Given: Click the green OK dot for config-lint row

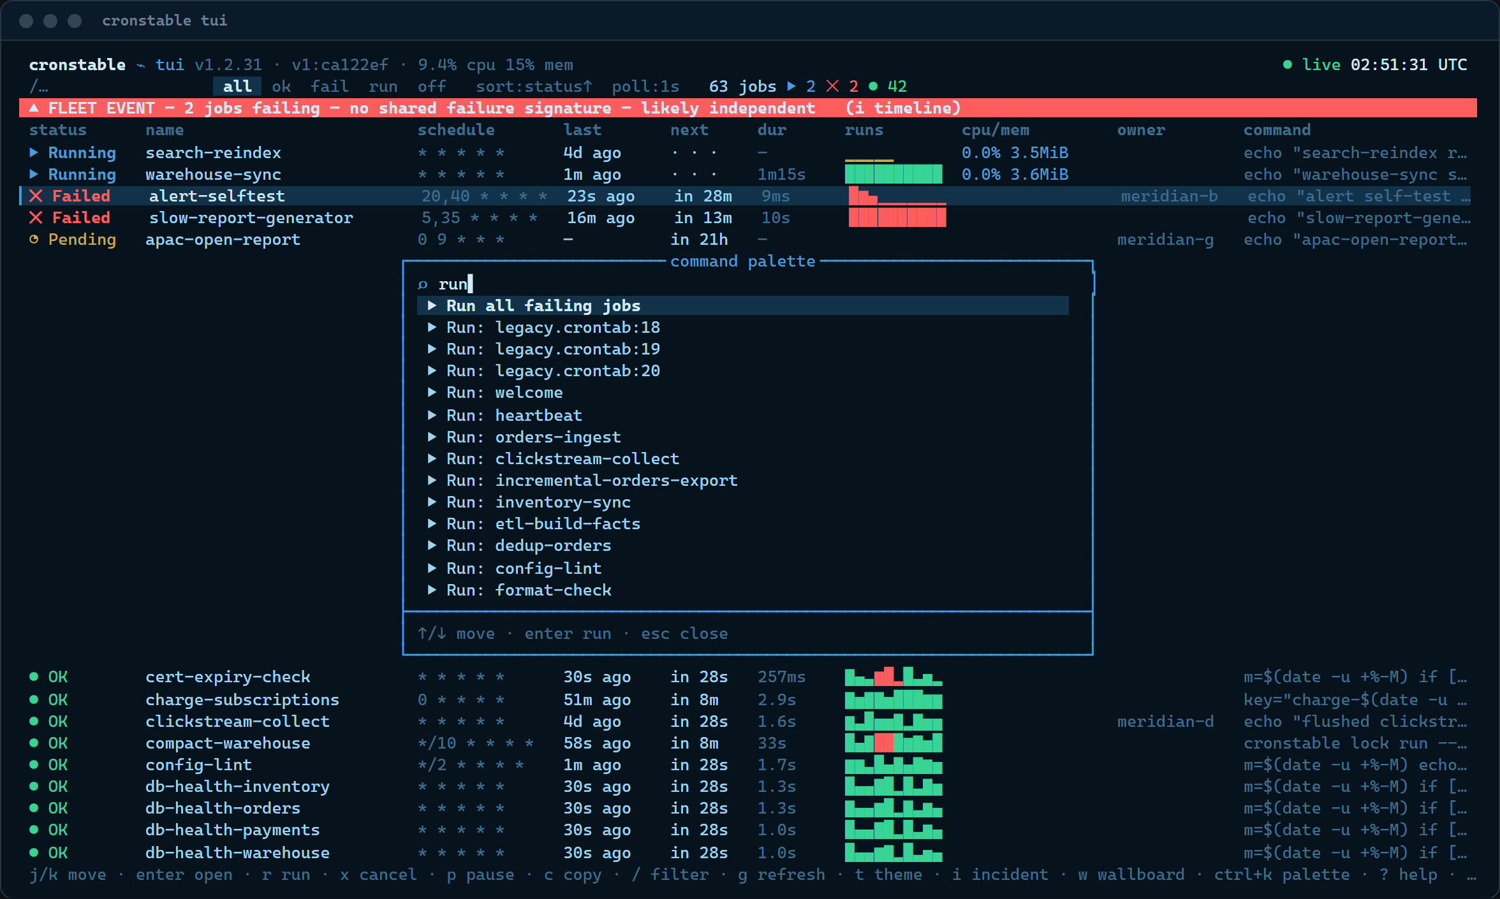Looking at the screenshot, I should pos(34,765).
